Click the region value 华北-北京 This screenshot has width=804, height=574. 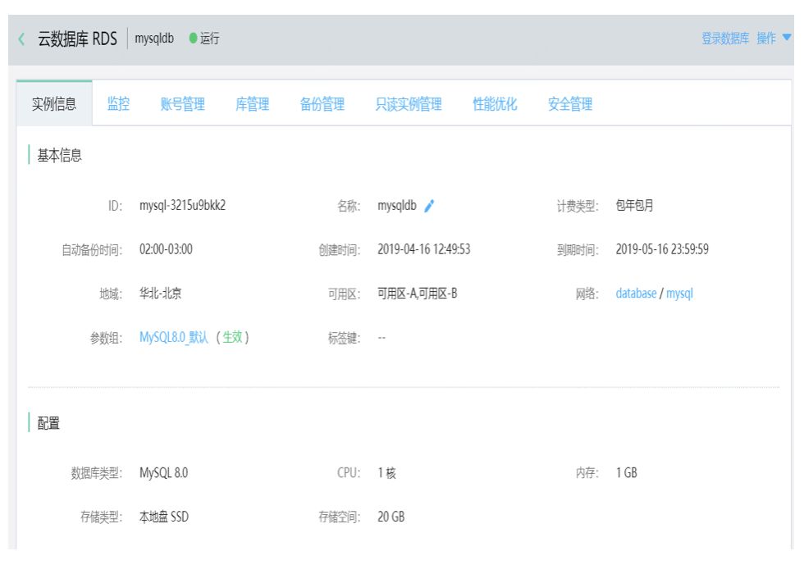click(x=161, y=294)
